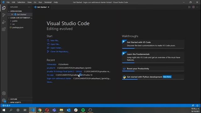Open recent project my-app
Screen dimensions: 201x113
(x=50, y=75)
